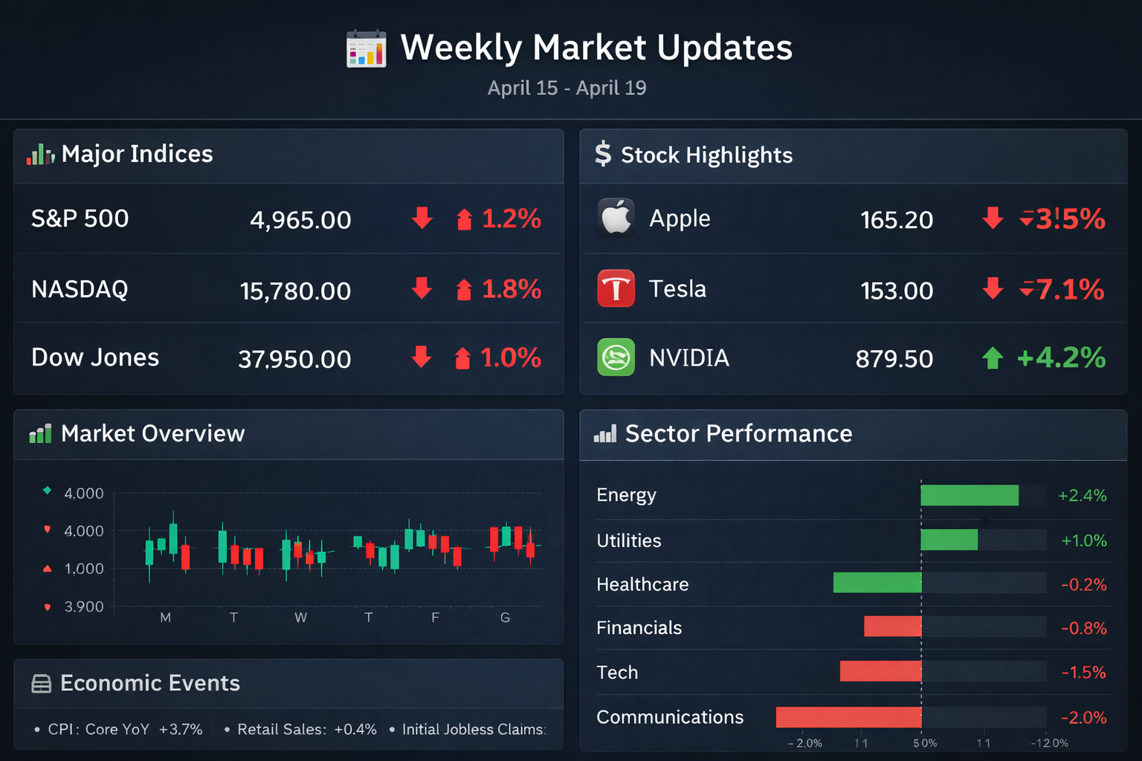
Task: Toggle the red down arrow next to S&P 500
Action: point(422,218)
